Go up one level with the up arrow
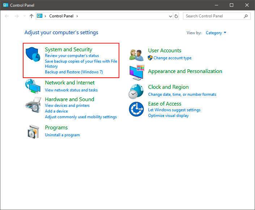255x210 pixels. click(31, 16)
